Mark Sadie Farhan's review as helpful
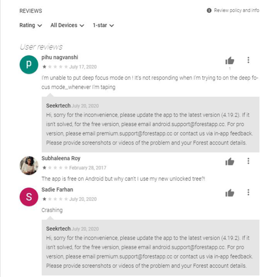This screenshot has height=277, width=276. point(229,193)
